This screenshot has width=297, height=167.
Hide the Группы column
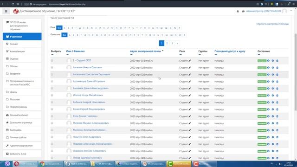point(200,55)
